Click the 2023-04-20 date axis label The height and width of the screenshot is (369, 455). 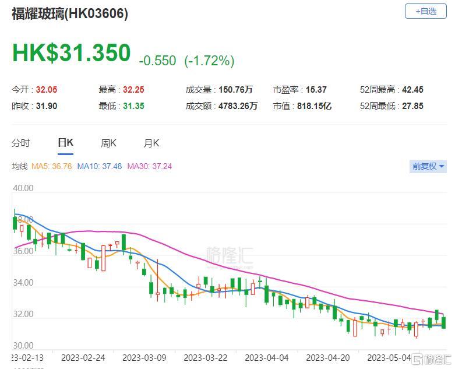tap(328, 358)
